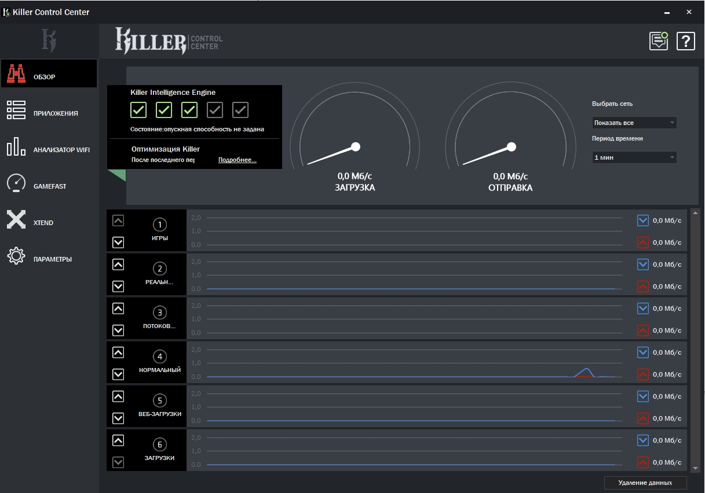
Task: Toggle third Killer Intelligence Engine checkbox
Action: click(x=189, y=109)
